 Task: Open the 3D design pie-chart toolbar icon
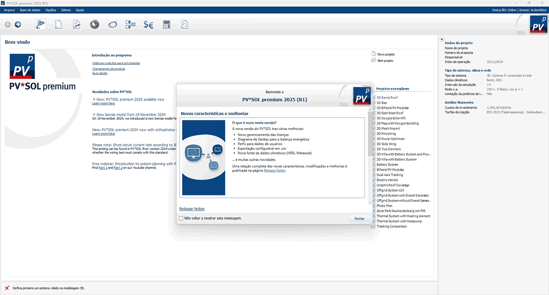click(x=95, y=25)
